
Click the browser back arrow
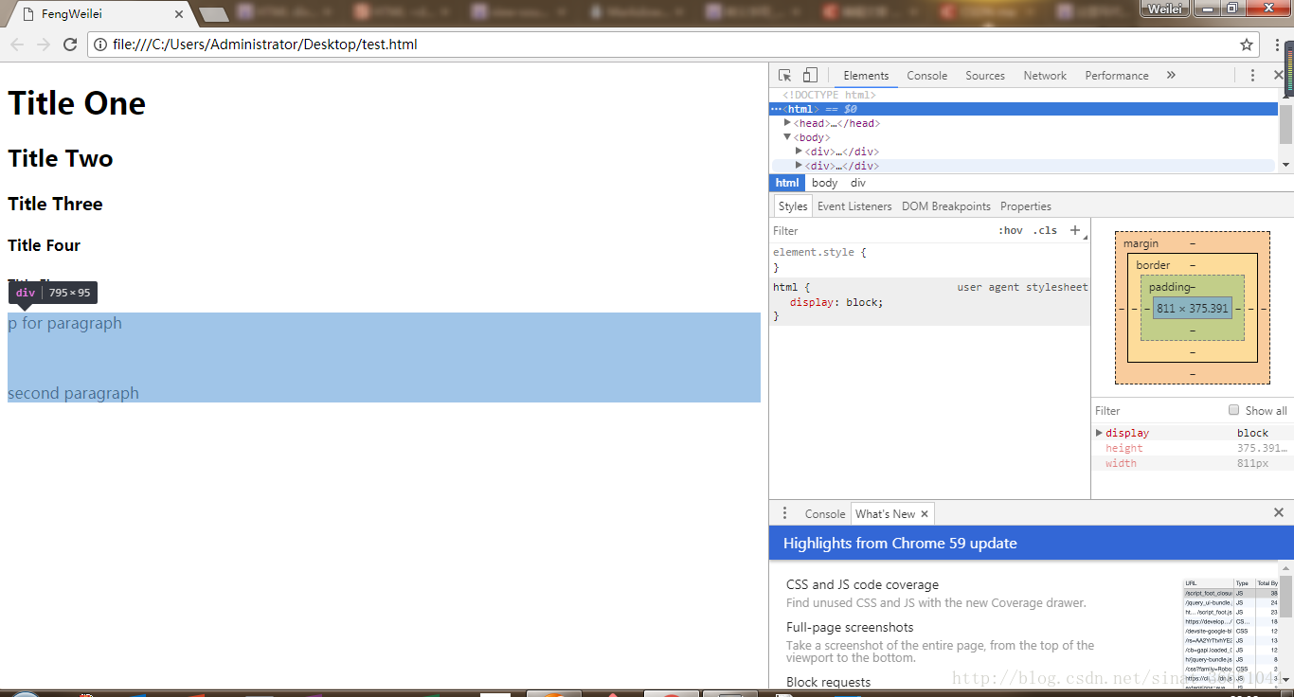pyautogui.click(x=17, y=45)
